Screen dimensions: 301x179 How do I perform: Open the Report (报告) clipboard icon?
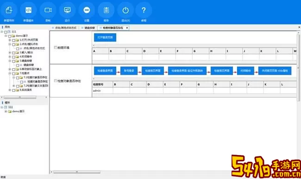coord(106,10)
